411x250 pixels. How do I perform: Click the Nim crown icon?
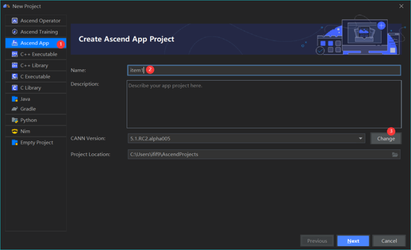pyautogui.click(x=15, y=132)
